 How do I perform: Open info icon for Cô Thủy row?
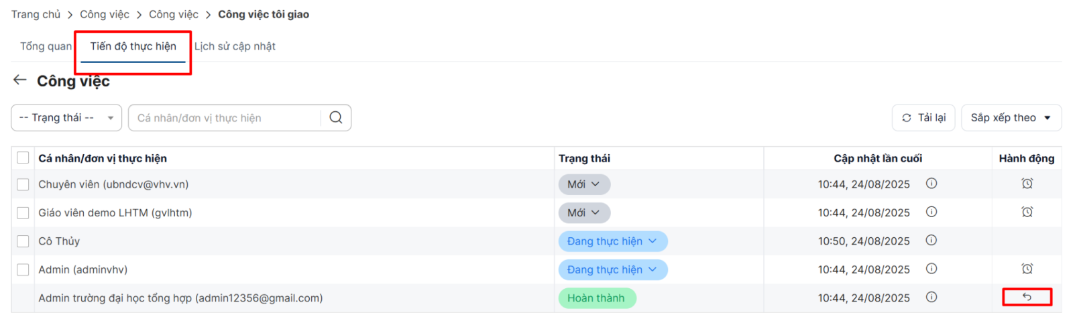(x=931, y=241)
